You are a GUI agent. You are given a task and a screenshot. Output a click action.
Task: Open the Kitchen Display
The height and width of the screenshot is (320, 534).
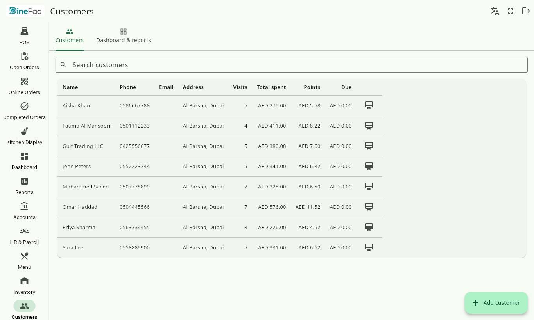pos(24,136)
